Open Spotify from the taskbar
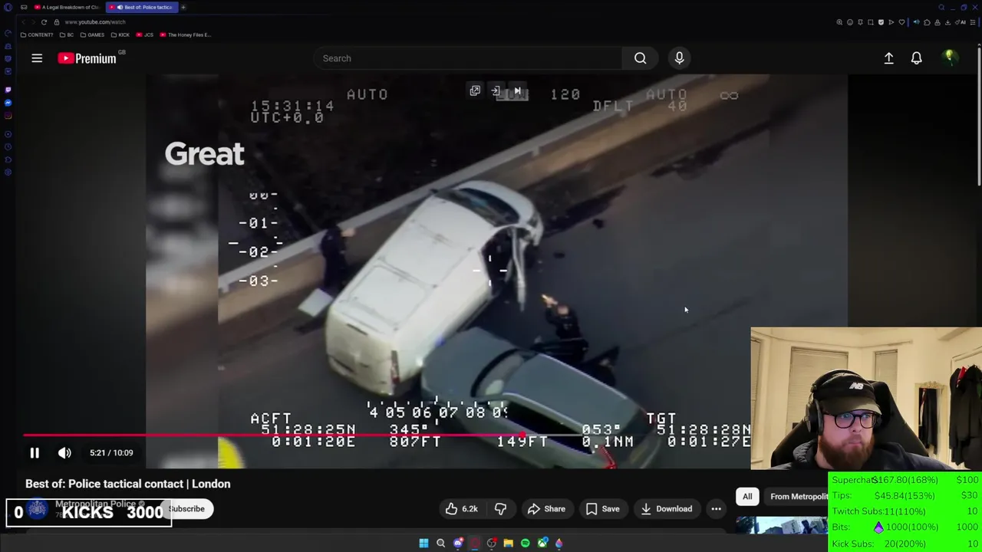982x552 pixels. pyautogui.click(x=525, y=543)
